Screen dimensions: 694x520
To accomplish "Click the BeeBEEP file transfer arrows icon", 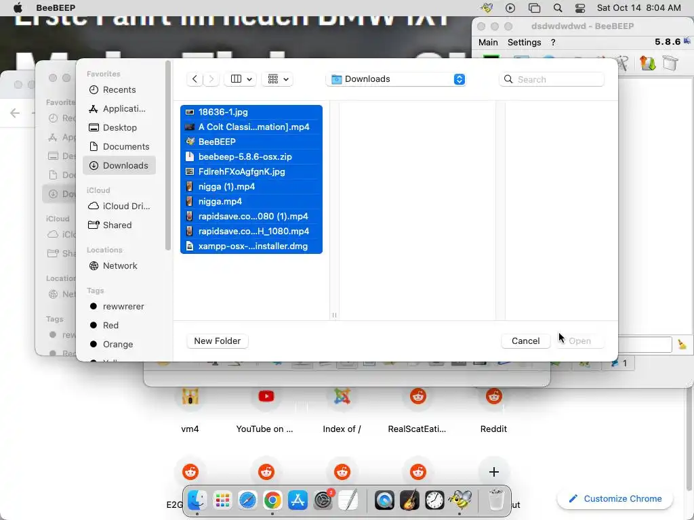I will (x=647, y=63).
